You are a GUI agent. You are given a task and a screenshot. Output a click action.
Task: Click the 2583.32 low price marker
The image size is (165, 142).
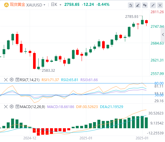[48, 71]
